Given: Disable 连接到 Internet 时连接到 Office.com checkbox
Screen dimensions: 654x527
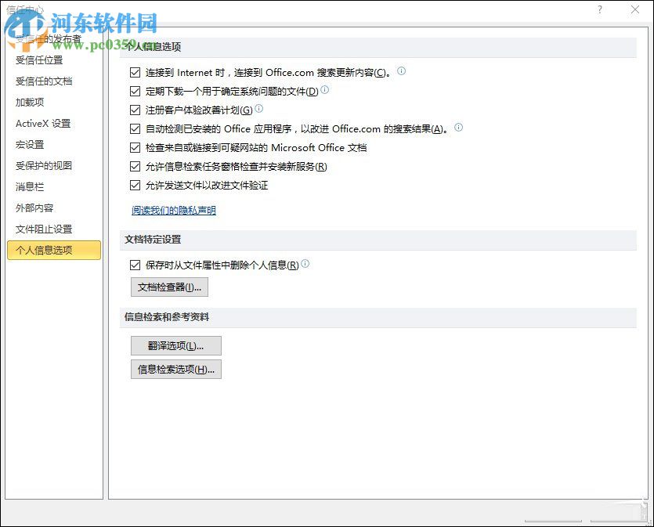Looking at the screenshot, I should [136, 71].
